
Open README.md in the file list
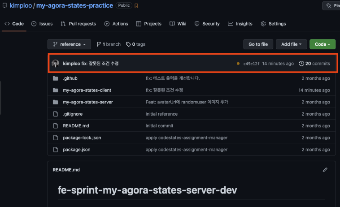pyautogui.click(x=76, y=126)
